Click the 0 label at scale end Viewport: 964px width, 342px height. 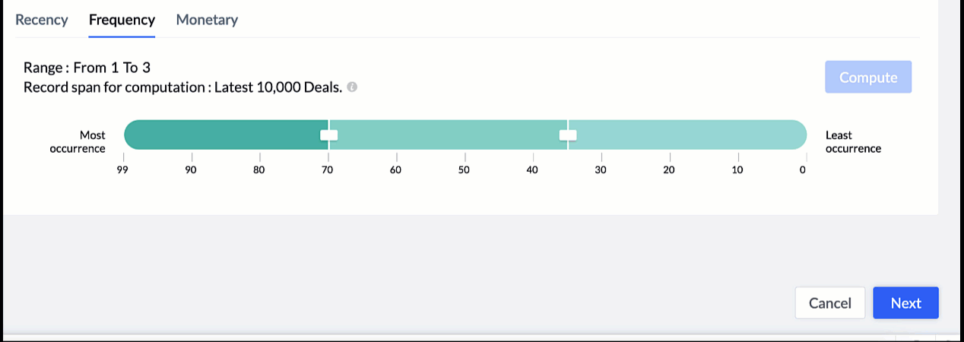coord(803,169)
